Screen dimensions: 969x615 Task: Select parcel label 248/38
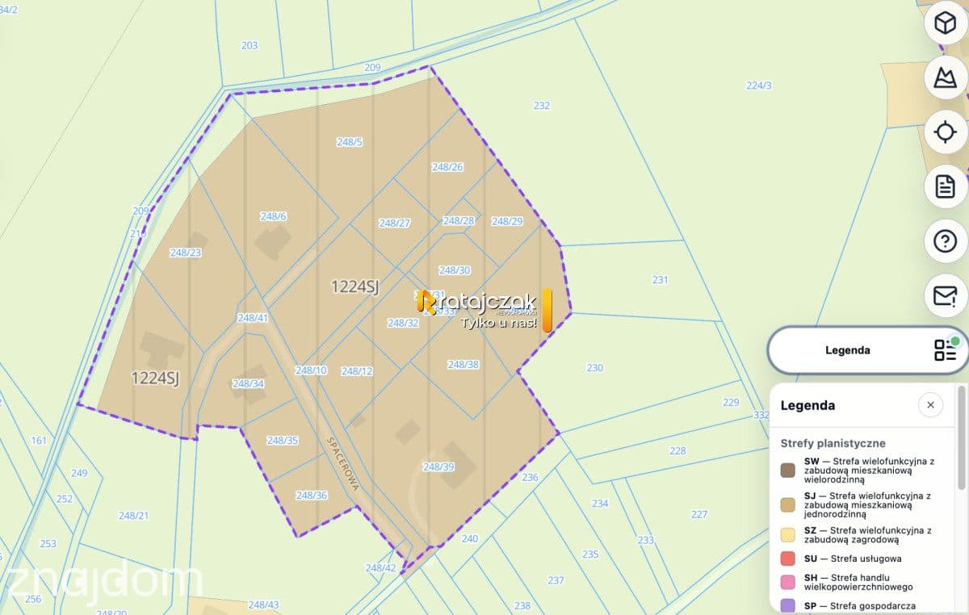coord(464,365)
